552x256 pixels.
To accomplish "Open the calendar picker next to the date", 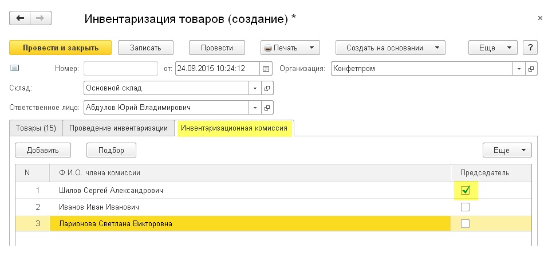I will point(266,69).
